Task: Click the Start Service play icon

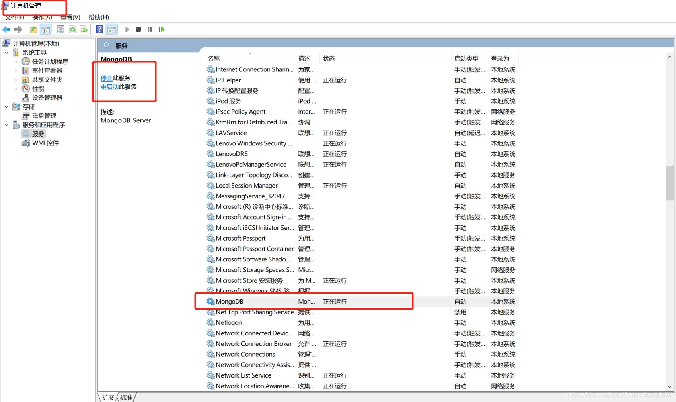Action: 127,29
